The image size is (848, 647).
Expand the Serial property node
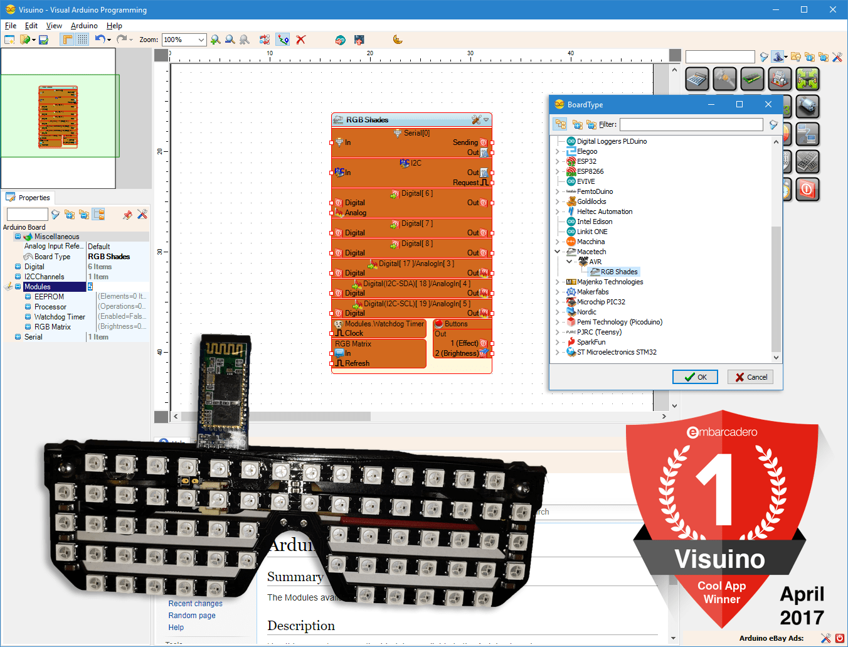click(18, 337)
